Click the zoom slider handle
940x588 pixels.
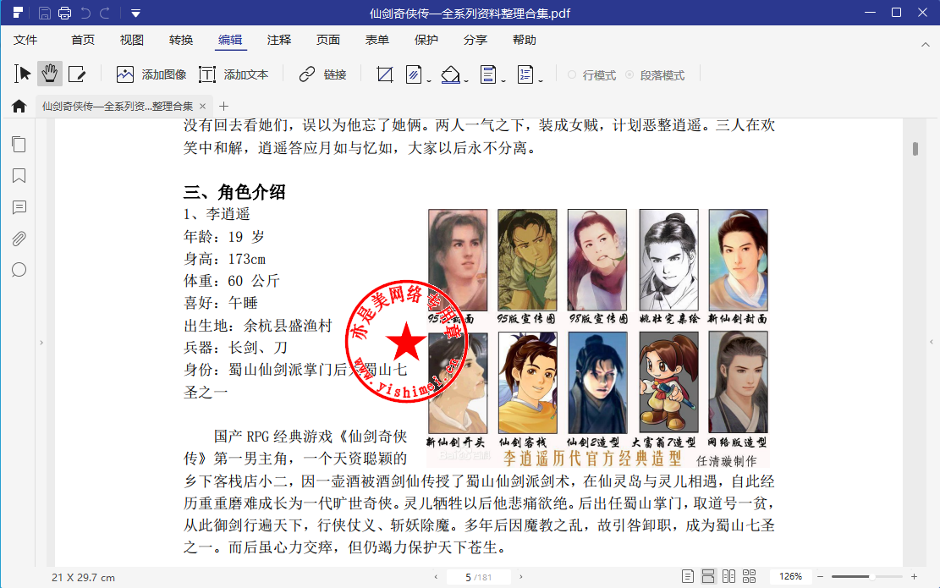tap(871, 577)
